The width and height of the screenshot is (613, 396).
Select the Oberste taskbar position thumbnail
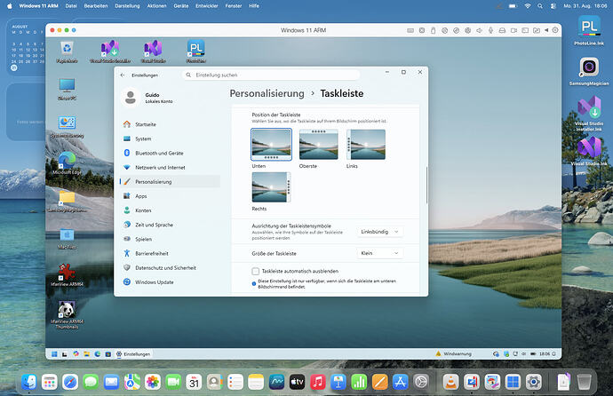[319, 144]
